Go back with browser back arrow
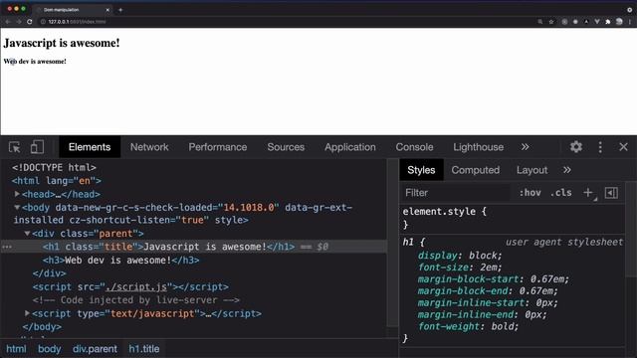This screenshot has height=358, width=637. tap(8, 22)
